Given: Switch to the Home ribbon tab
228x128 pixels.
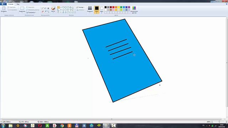Looking at the screenshot, I should pos(11,4).
